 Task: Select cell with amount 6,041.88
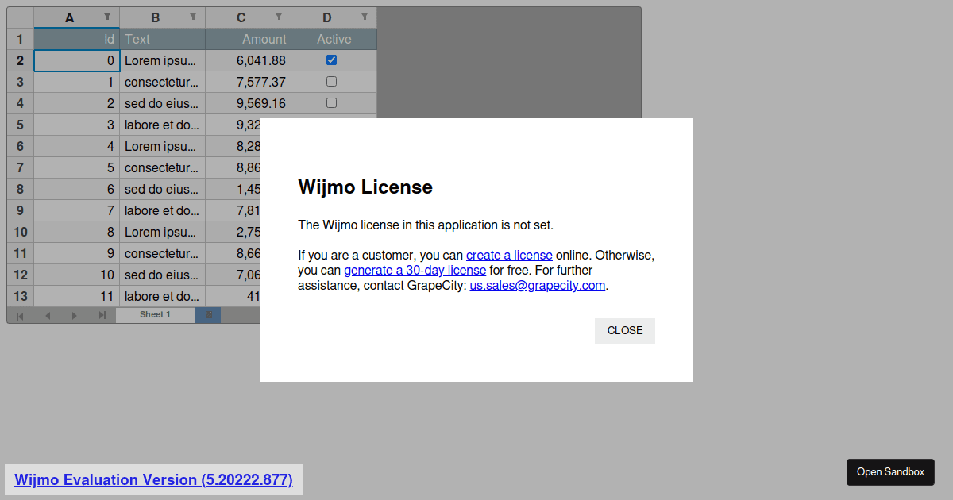249,60
